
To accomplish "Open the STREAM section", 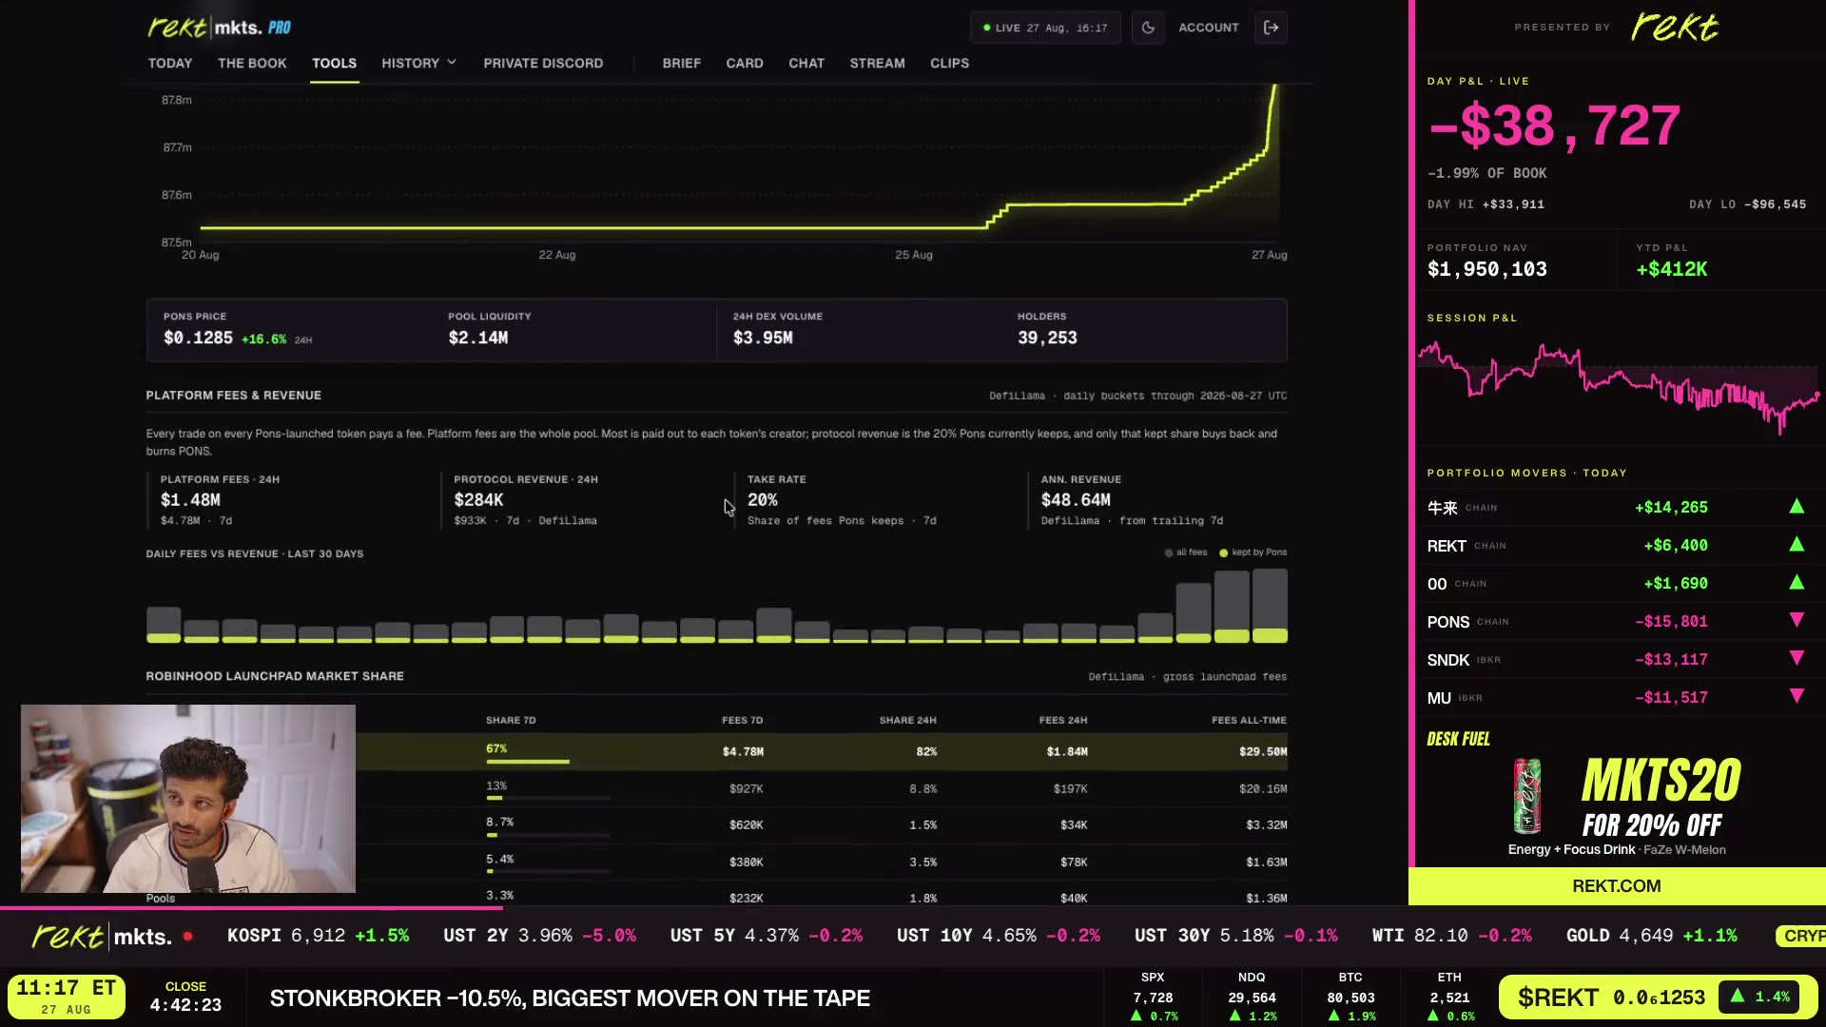I will [x=877, y=63].
